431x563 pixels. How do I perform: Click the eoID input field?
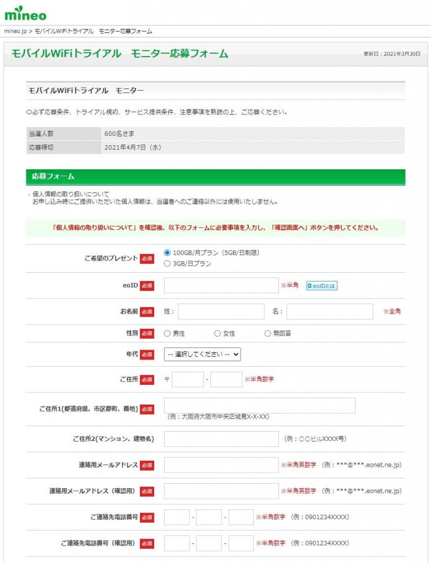point(221,285)
